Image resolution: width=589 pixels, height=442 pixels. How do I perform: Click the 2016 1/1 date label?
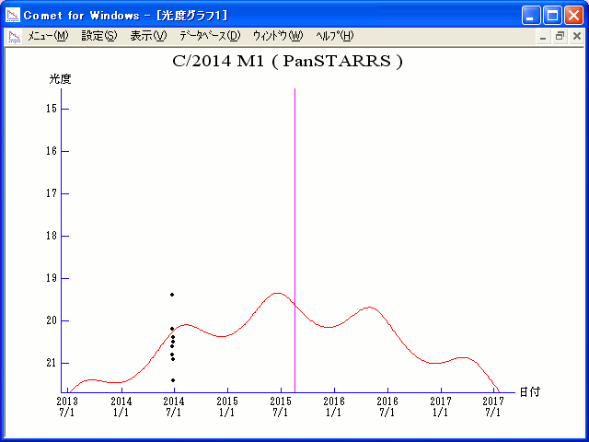pos(334,407)
